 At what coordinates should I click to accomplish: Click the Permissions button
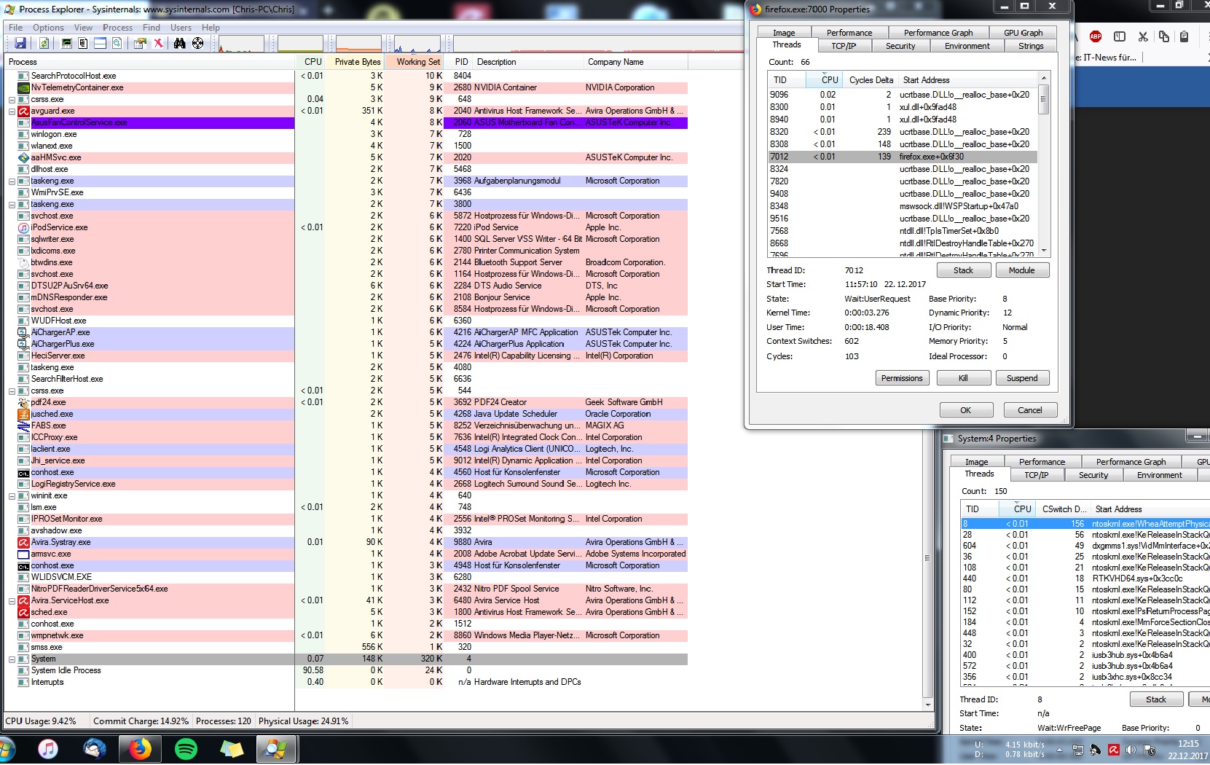[x=902, y=378]
